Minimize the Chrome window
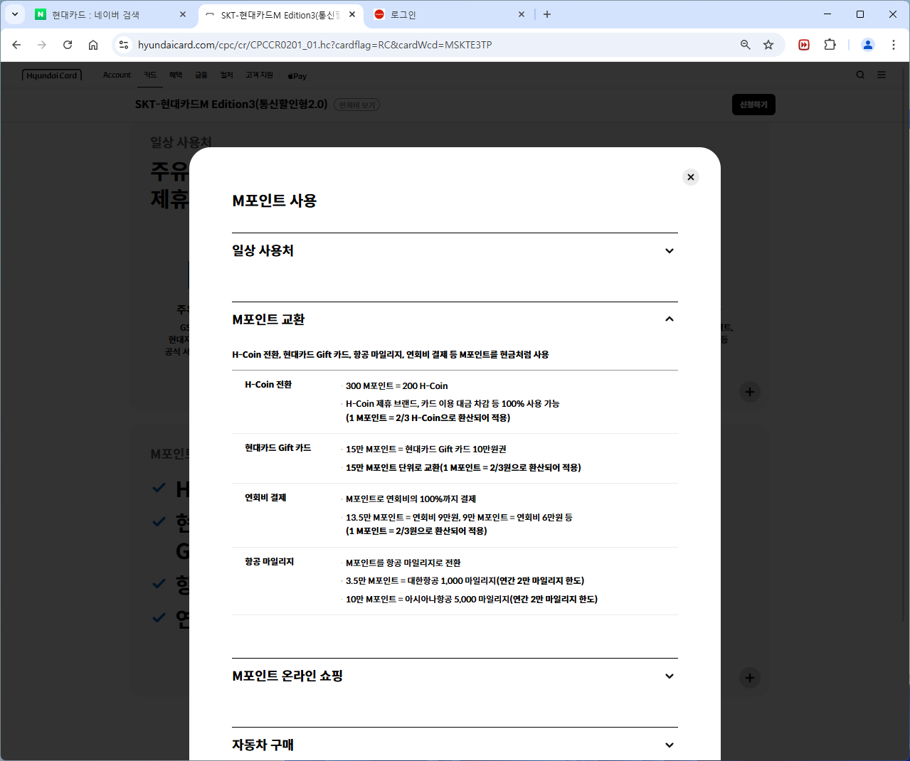 point(827,14)
